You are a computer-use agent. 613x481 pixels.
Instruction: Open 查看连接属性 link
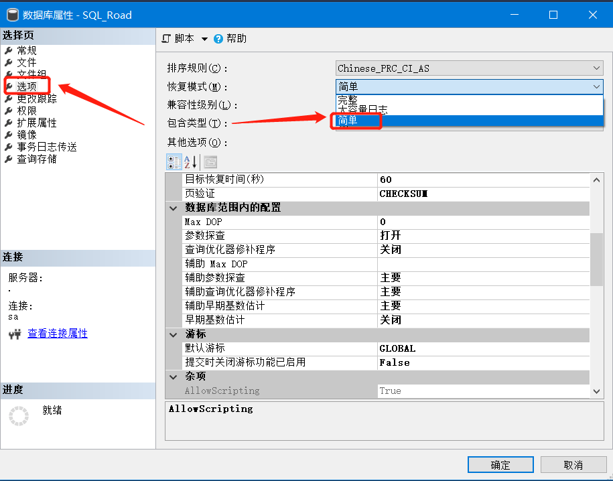58,334
